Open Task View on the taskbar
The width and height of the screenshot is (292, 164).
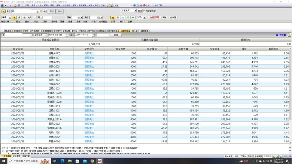(x=55, y=161)
